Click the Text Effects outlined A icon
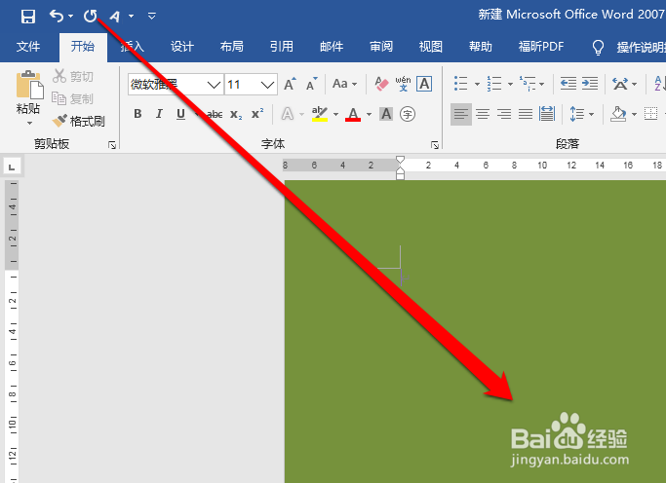 click(x=288, y=114)
